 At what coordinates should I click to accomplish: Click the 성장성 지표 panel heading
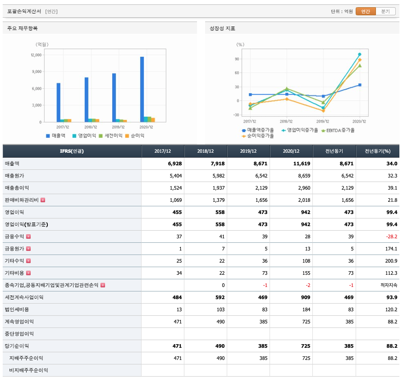(222, 28)
